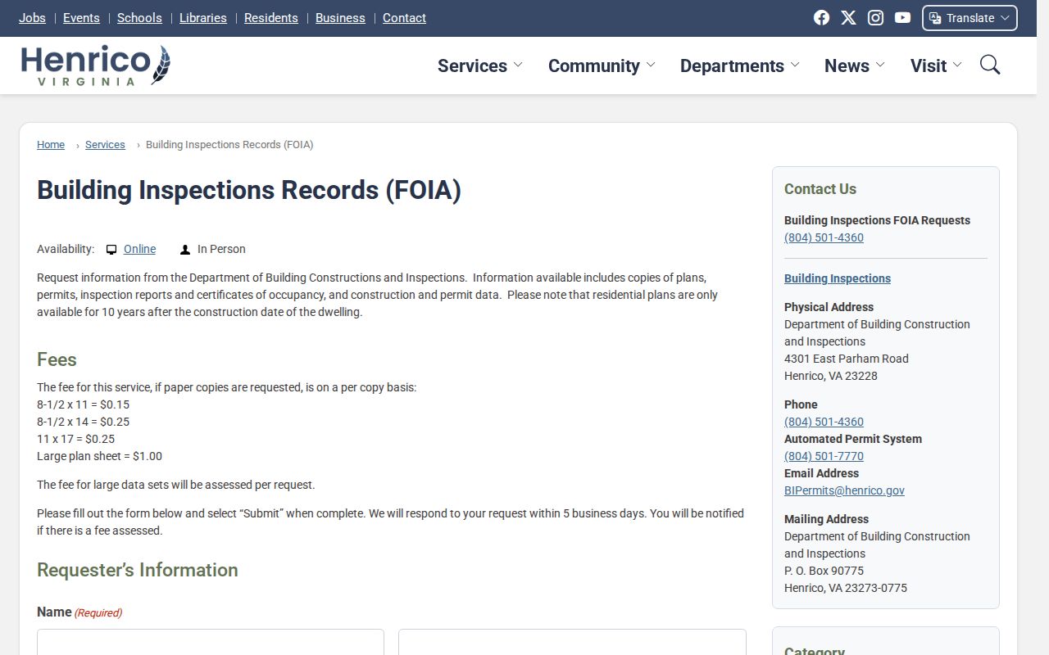Call Automated Permit System (804) 501-7770
The width and height of the screenshot is (1049, 655).
[x=824, y=456]
